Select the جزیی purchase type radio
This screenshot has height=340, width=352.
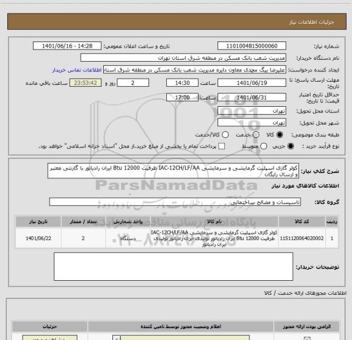[291, 146]
